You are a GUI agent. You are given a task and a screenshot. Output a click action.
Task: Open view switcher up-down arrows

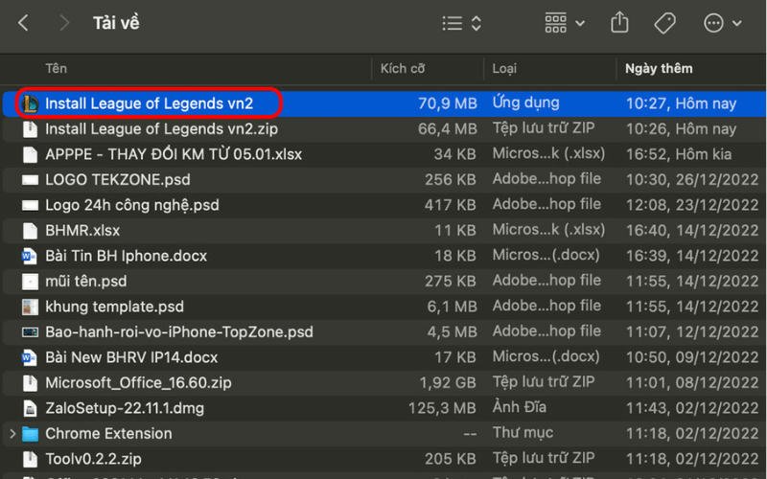pyautogui.click(x=476, y=23)
